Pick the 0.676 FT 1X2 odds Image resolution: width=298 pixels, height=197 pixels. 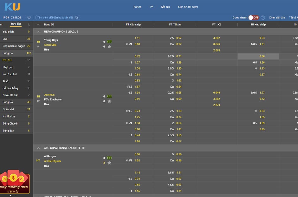point(217,44)
